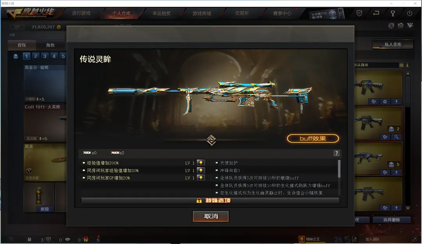Click the shield icon in top bar
The height and width of the screenshot is (244, 422).
click(x=359, y=13)
